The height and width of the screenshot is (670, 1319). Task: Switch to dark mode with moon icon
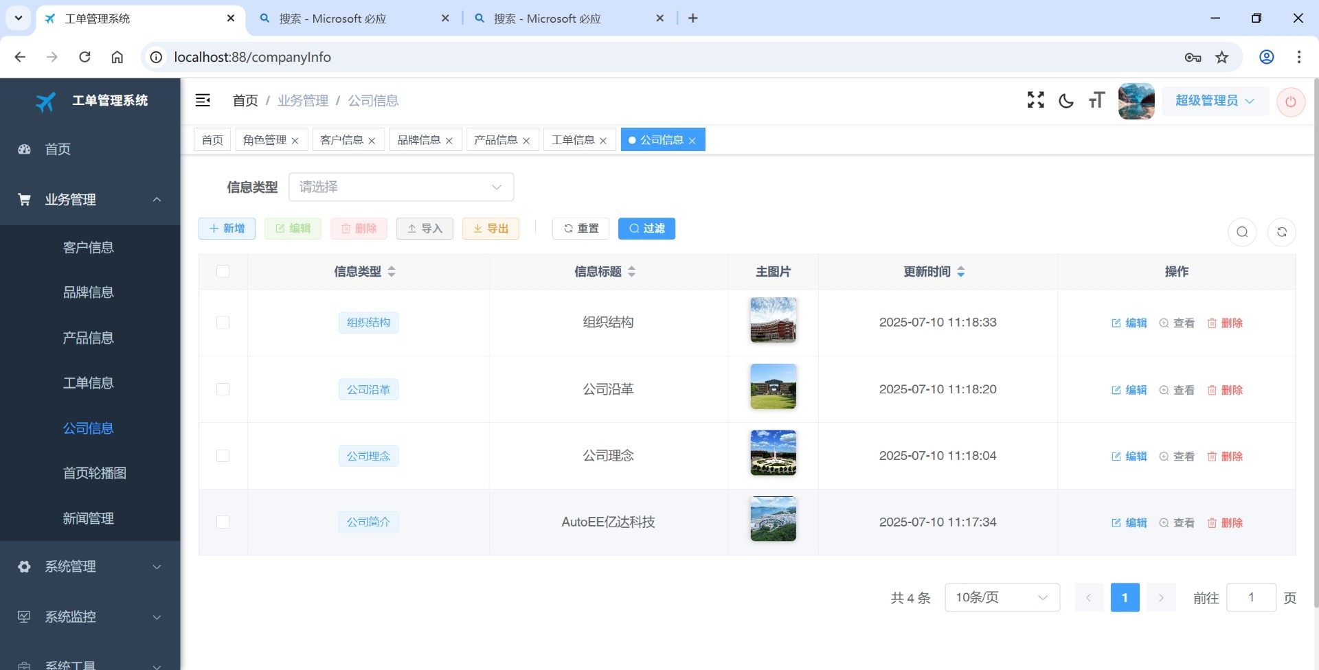coord(1066,101)
